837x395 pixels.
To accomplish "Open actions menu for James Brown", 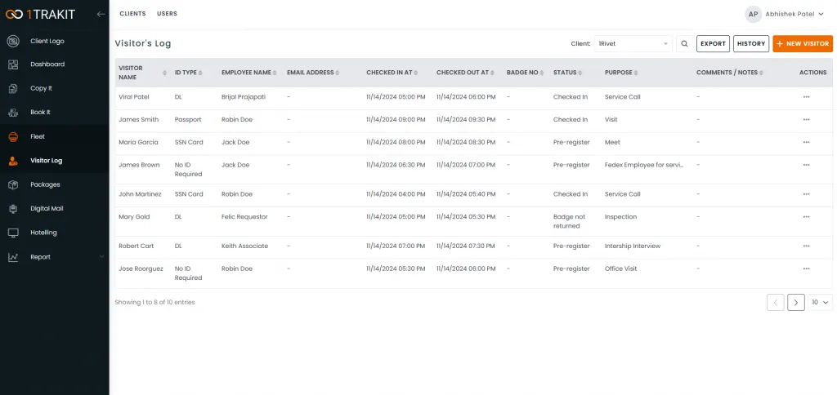I will click(806, 165).
